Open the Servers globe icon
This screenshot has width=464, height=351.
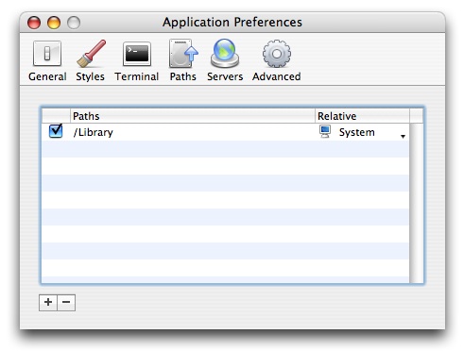(x=225, y=54)
